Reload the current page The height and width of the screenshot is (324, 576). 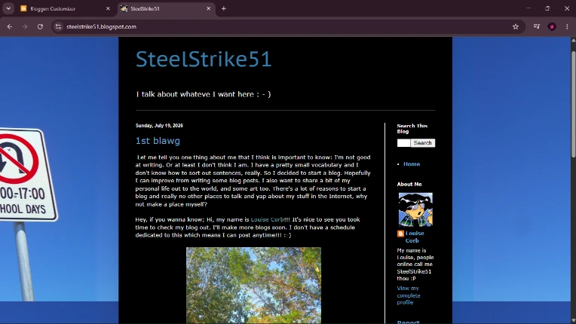[40, 26]
